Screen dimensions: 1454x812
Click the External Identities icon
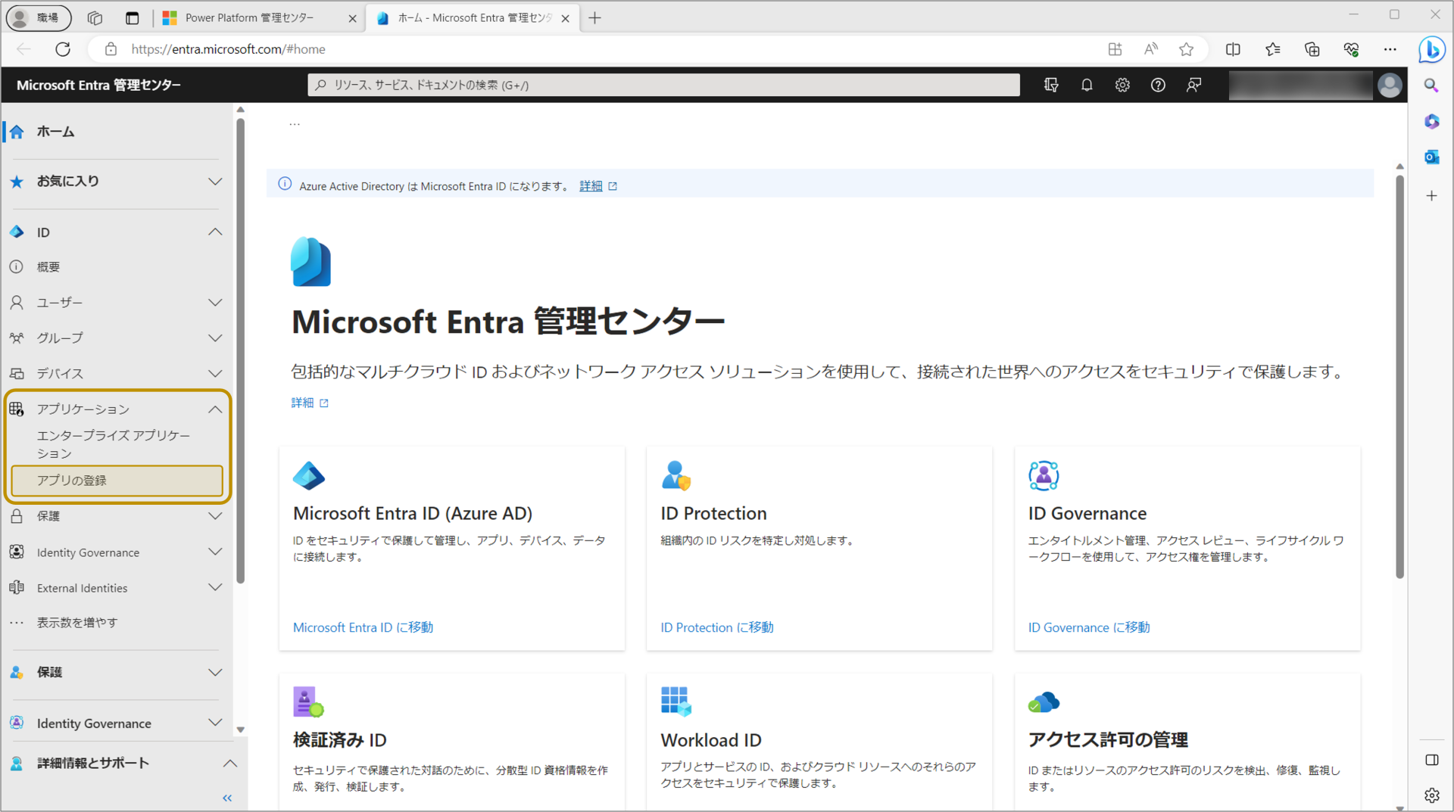(x=17, y=588)
